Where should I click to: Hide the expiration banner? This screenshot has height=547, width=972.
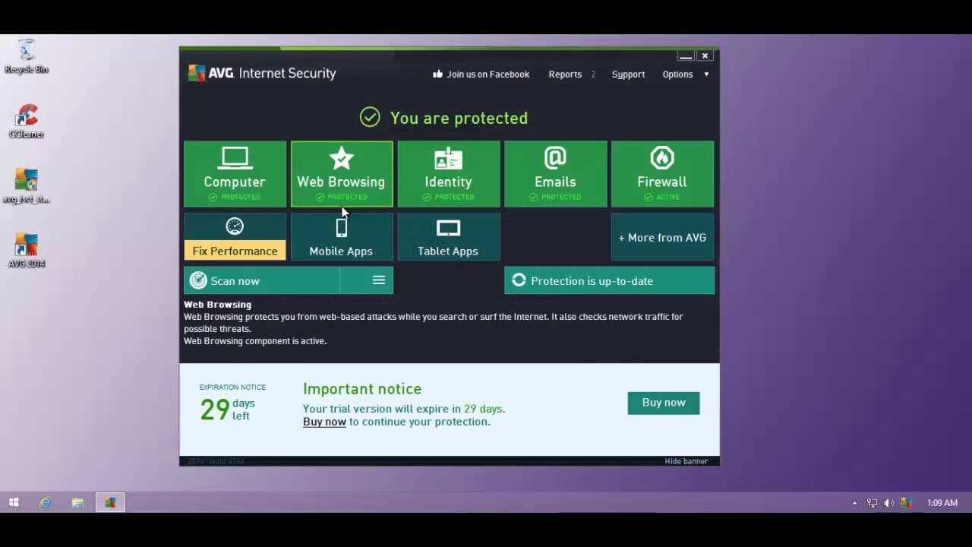[x=686, y=461]
